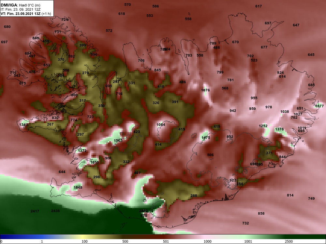
Task: Click the map value 1076
Action: (x=205, y=90)
